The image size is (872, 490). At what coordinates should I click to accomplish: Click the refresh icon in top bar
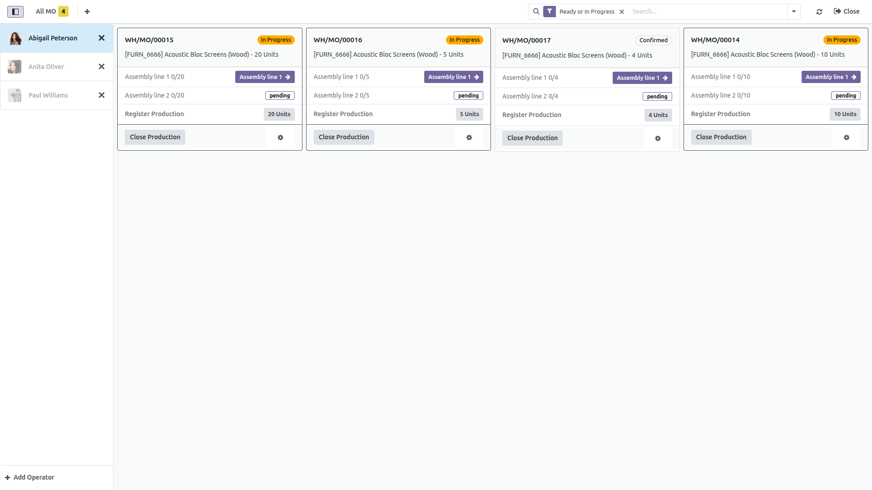(x=819, y=11)
